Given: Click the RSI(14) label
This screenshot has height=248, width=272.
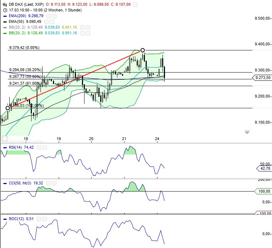Looking at the screenshot, I should point(15,147).
